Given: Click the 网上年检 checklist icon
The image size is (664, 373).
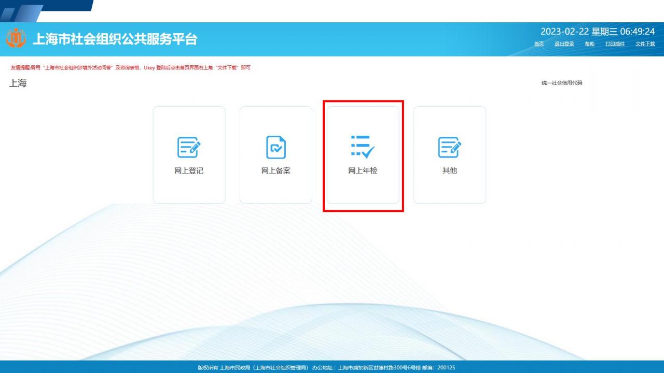Looking at the screenshot, I should (x=363, y=147).
